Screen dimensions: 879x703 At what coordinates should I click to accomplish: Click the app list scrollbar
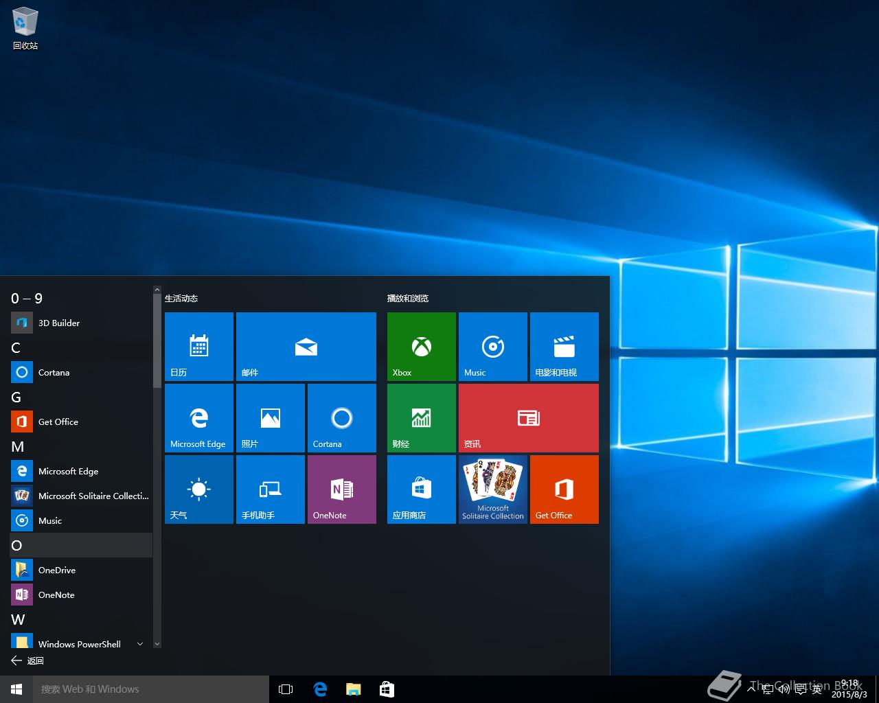(x=157, y=342)
